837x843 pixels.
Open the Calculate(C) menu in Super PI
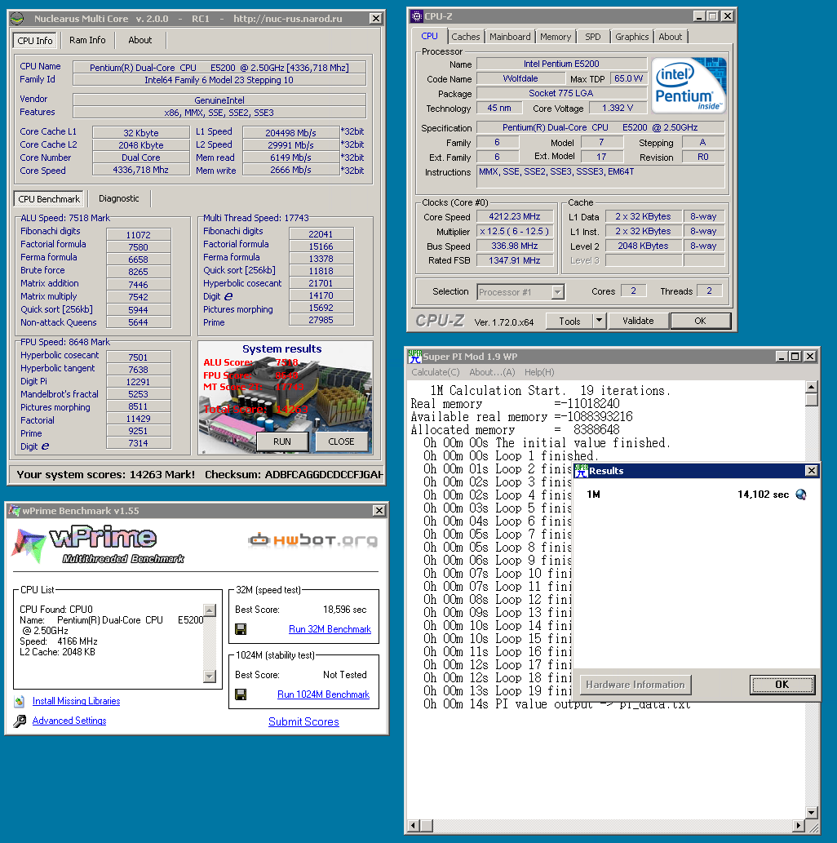click(x=436, y=372)
